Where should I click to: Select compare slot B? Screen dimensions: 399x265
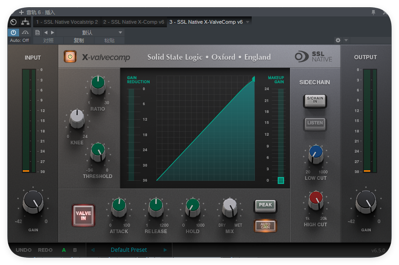coord(75,250)
